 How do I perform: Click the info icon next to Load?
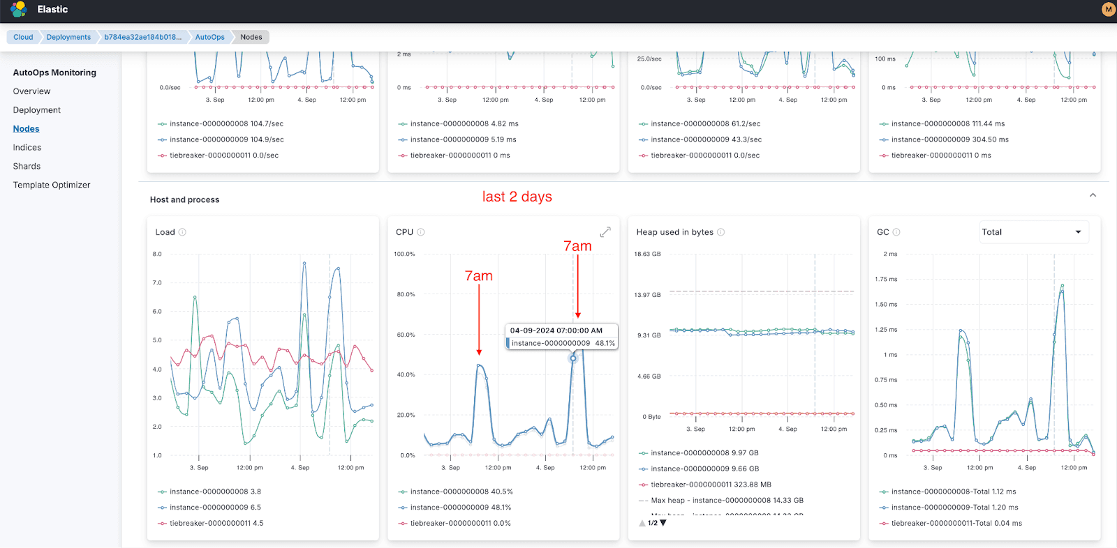(182, 232)
